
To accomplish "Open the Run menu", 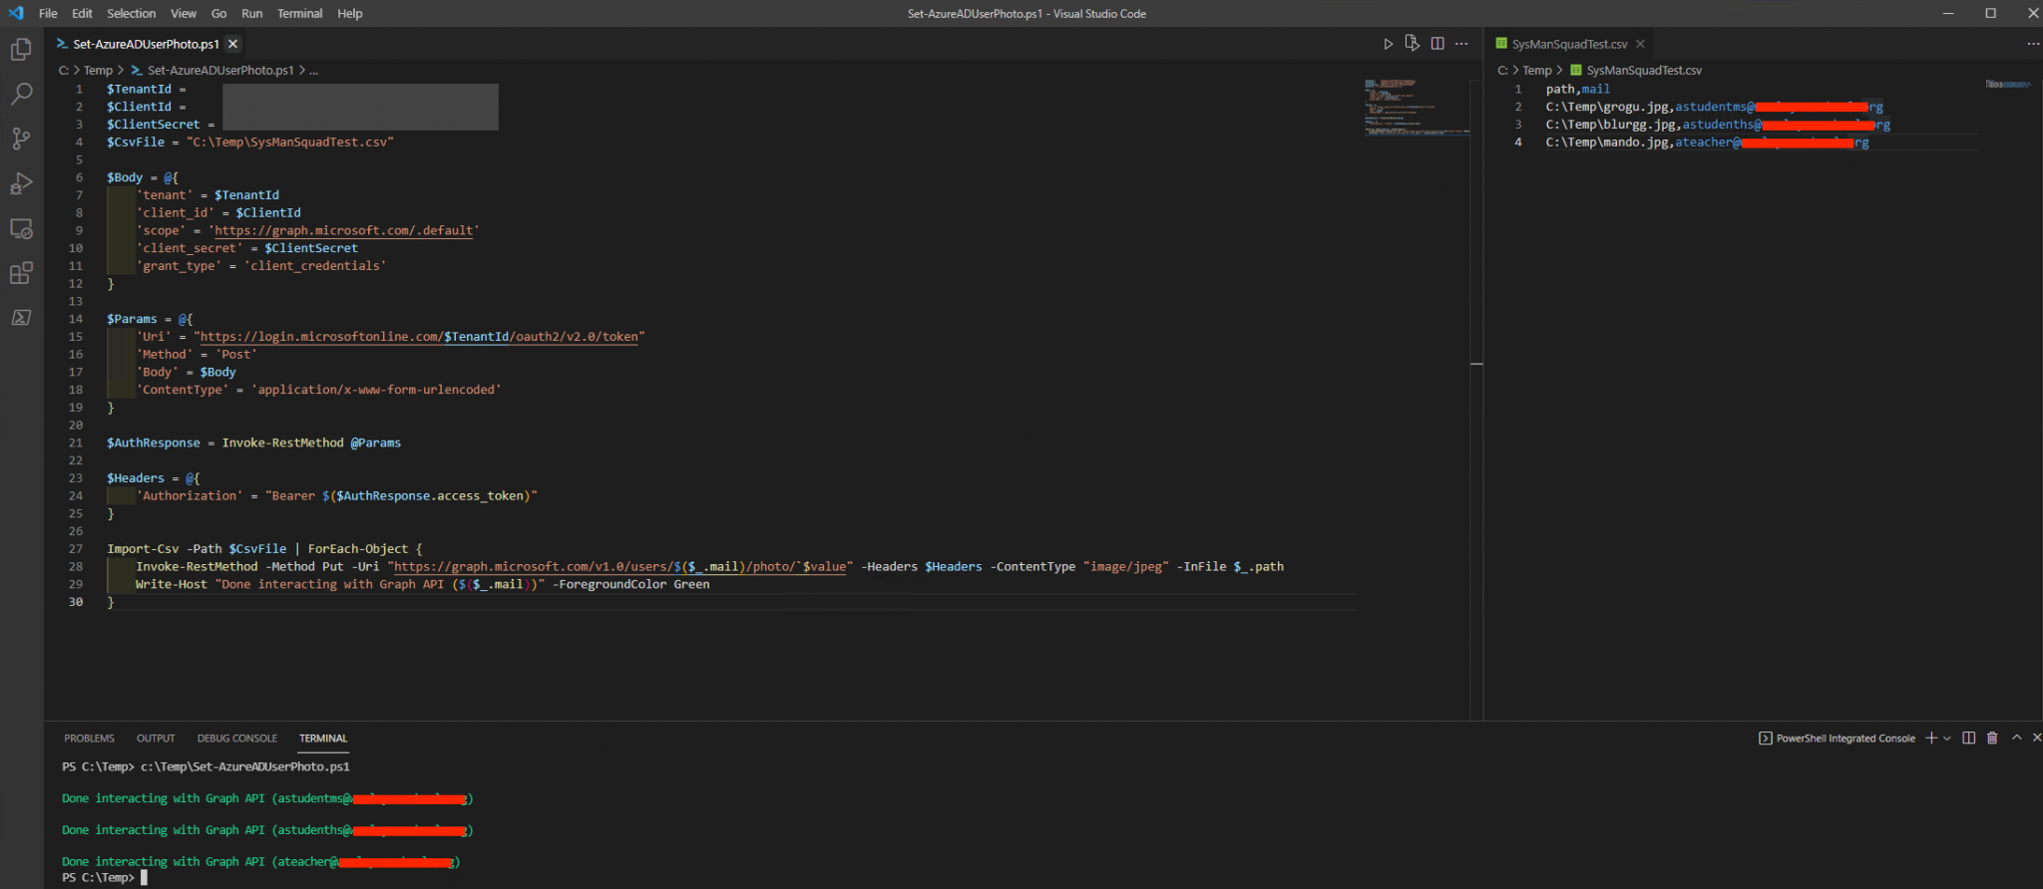I will click(x=252, y=13).
